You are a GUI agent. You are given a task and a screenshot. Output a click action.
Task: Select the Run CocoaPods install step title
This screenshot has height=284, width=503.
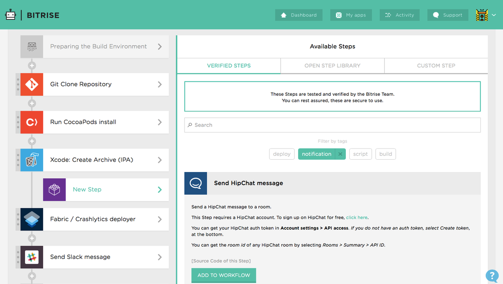[83, 122]
